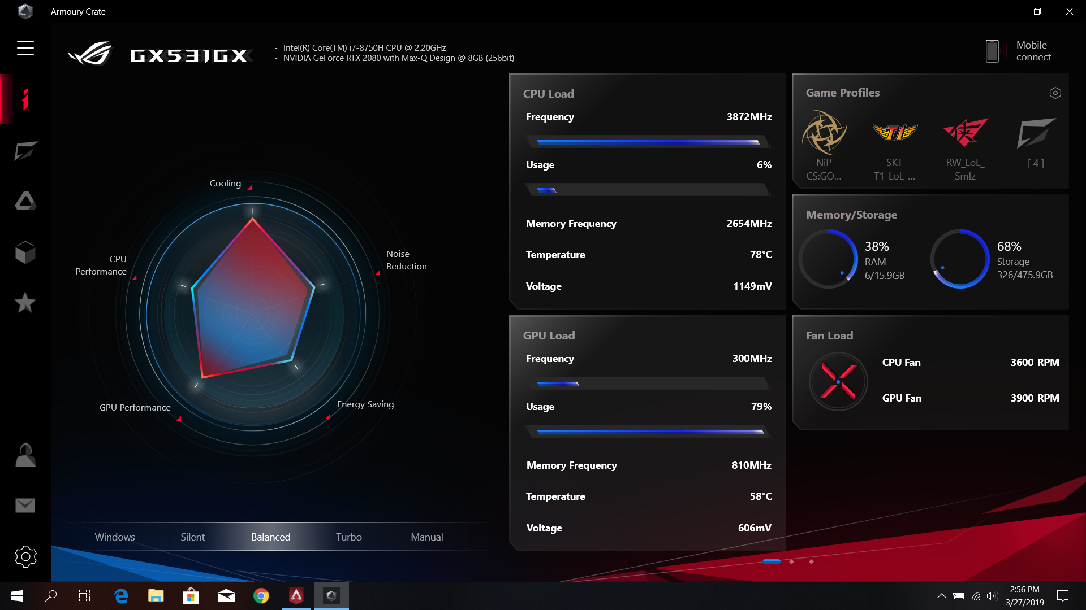This screenshot has width=1086, height=610.
Task: Go to the first dashboard page indicator
Action: (772, 561)
